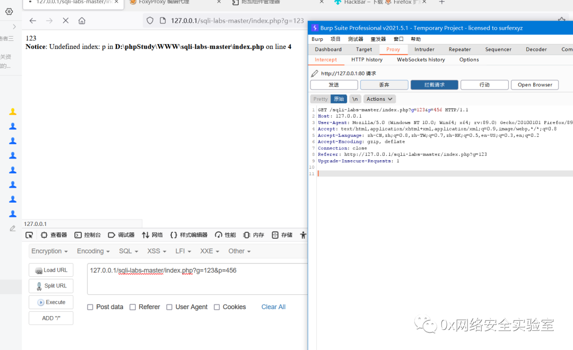Open the WebSockets history sub-tab
The image size is (573, 350).
(421, 59)
